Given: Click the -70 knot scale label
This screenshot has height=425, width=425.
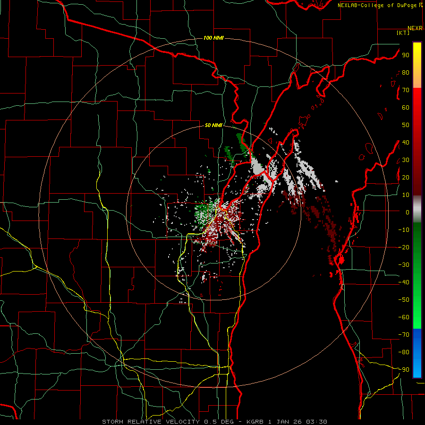Looking at the screenshot, I should click(404, 335).
